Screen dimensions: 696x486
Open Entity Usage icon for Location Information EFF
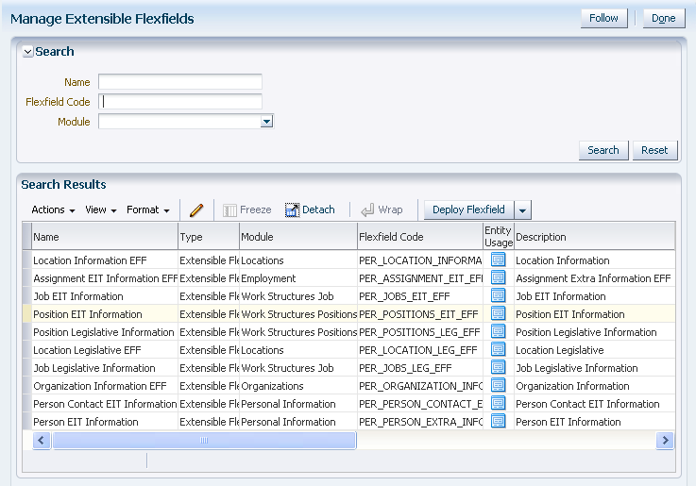pos(498,260)
